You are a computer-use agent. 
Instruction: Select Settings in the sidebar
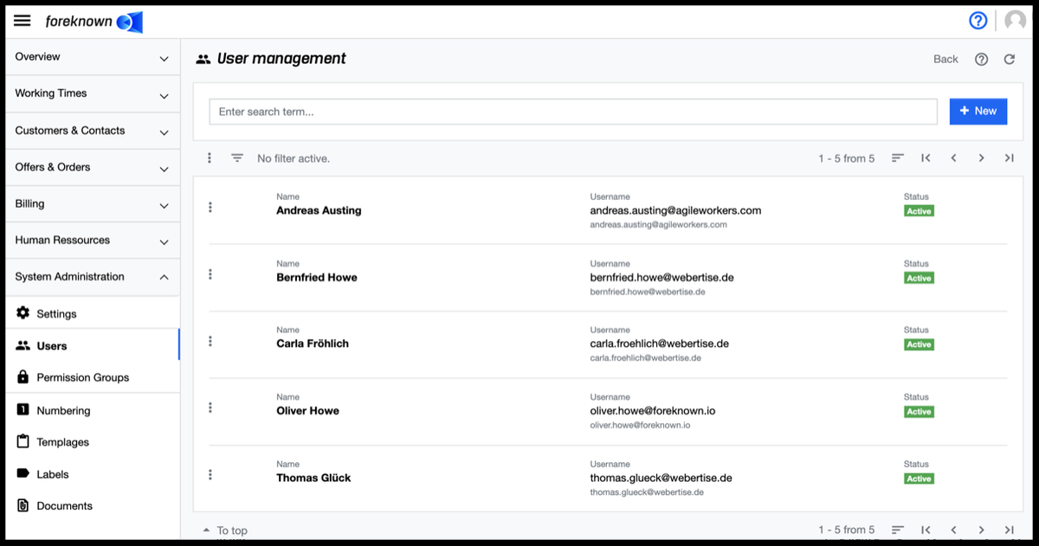[56, 314]
